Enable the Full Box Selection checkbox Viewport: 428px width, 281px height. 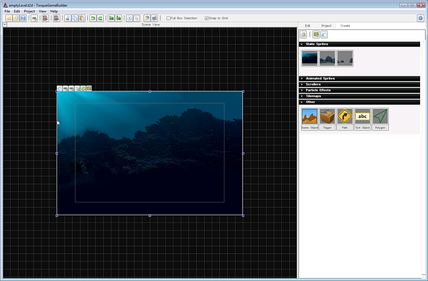(169, 18)
